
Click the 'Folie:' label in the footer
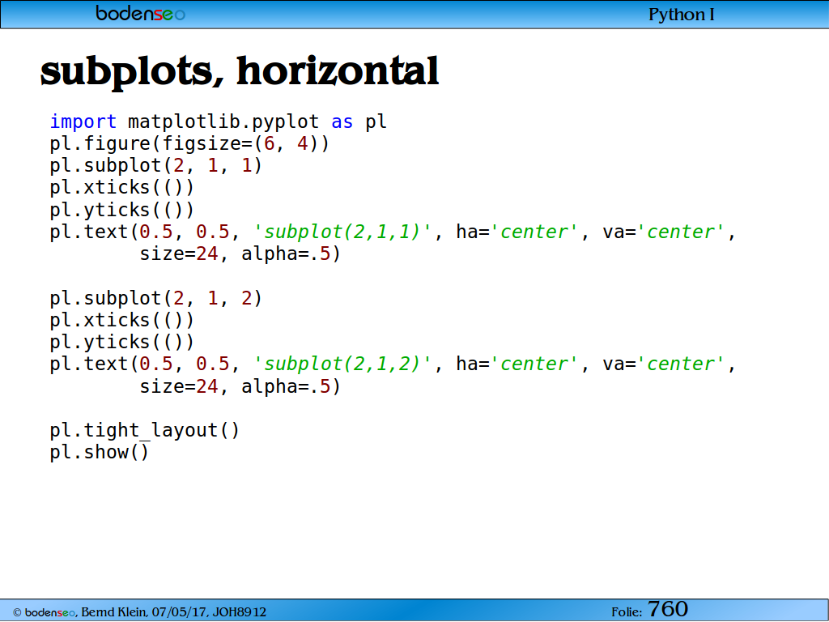pyautogui.click(x=627, y=612)
